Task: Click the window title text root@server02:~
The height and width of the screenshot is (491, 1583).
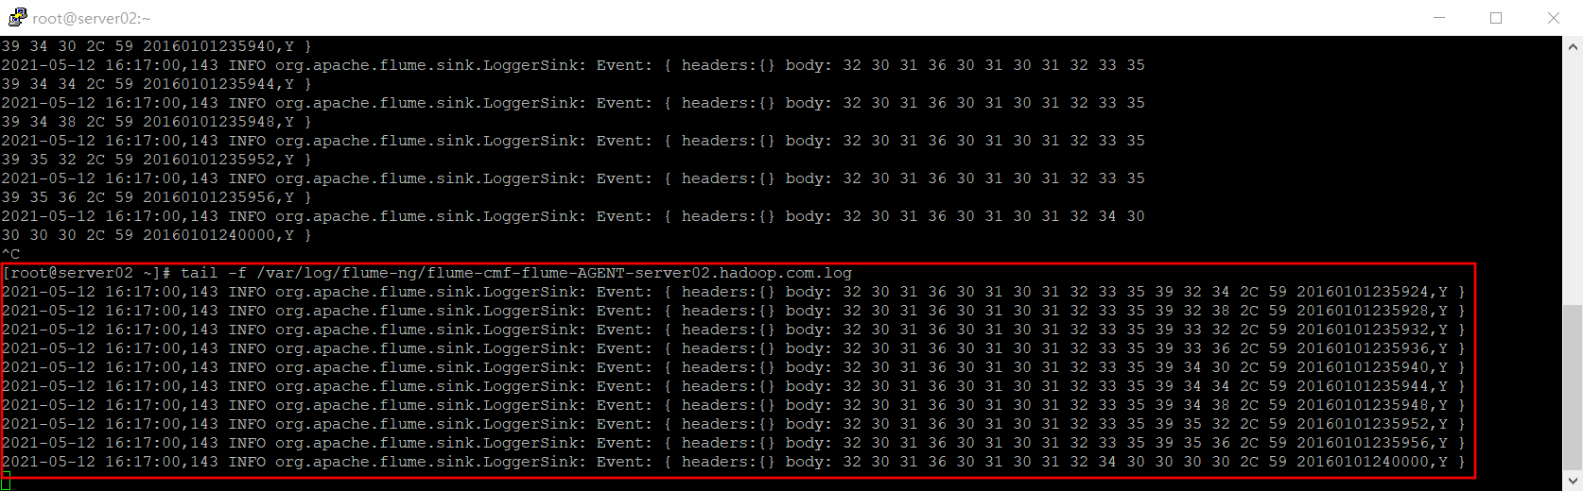Action: point(91,18)
